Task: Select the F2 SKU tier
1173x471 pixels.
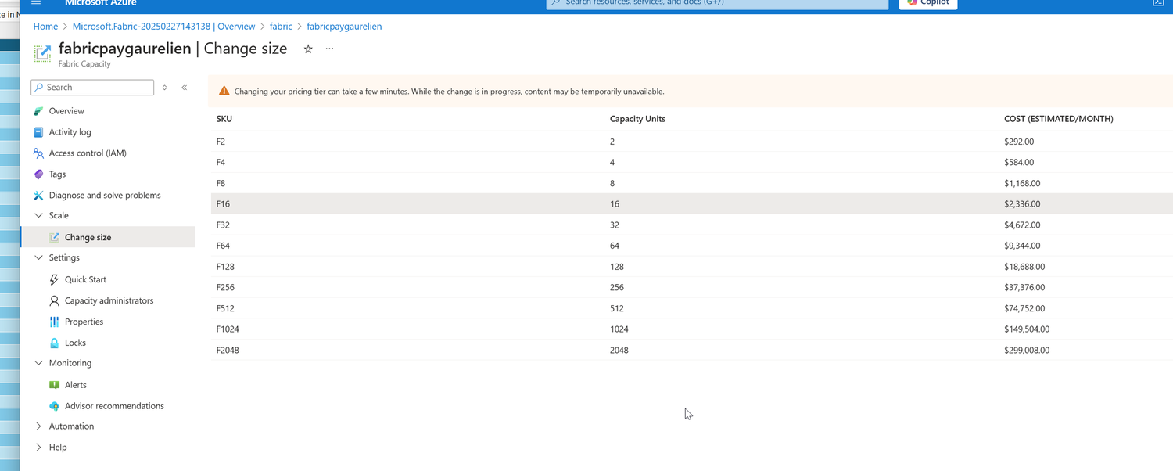Action: point(391,142)
